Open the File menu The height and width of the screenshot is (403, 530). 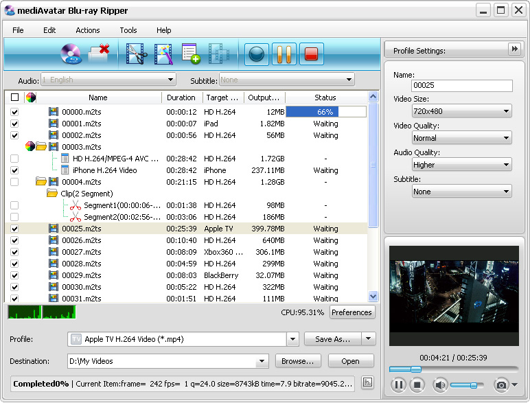tap(18, 30)
